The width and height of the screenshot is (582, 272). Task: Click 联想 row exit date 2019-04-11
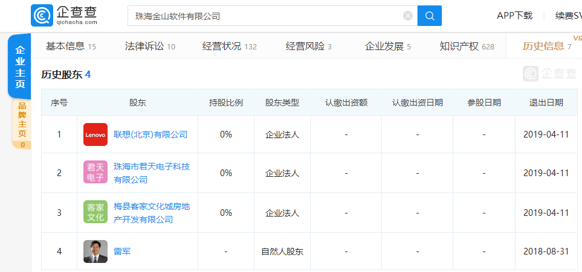tap(546, 134)
